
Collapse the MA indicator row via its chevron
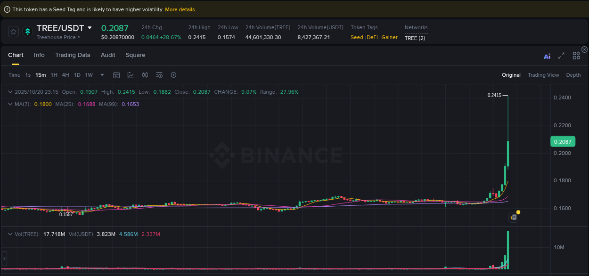[10, 104]
